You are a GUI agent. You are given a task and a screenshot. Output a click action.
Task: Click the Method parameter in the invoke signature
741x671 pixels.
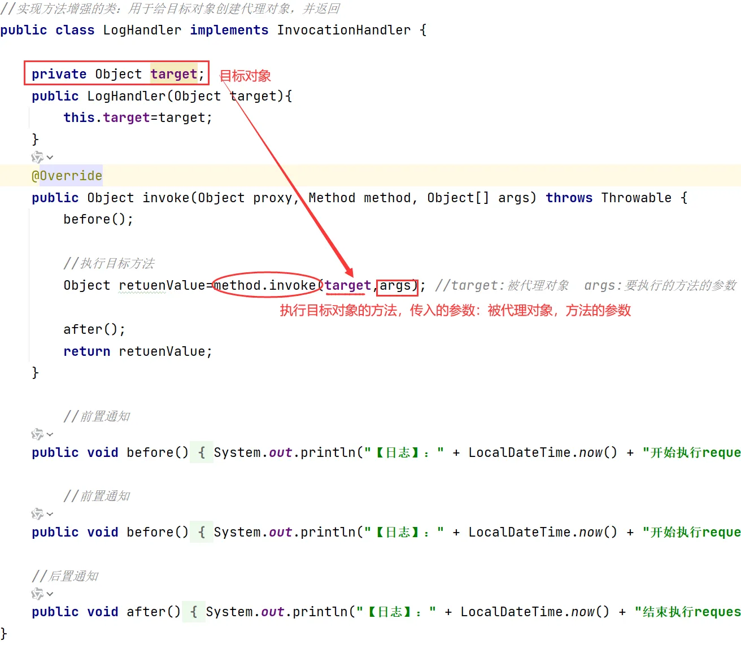[x=332, y=197]
